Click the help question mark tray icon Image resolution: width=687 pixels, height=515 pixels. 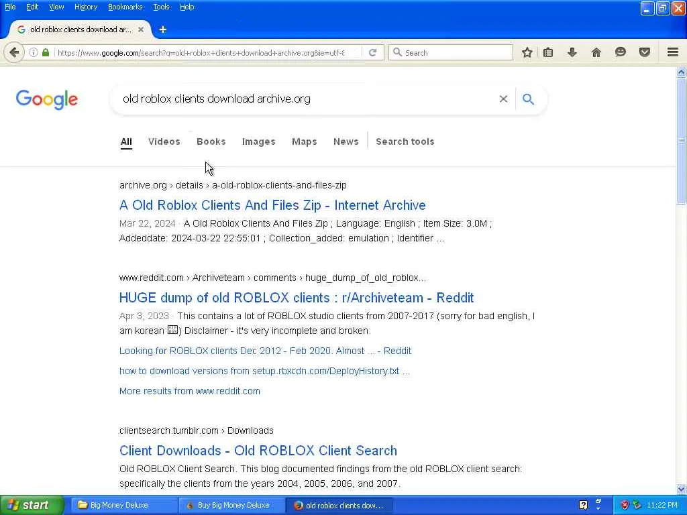tap(583, 505)
